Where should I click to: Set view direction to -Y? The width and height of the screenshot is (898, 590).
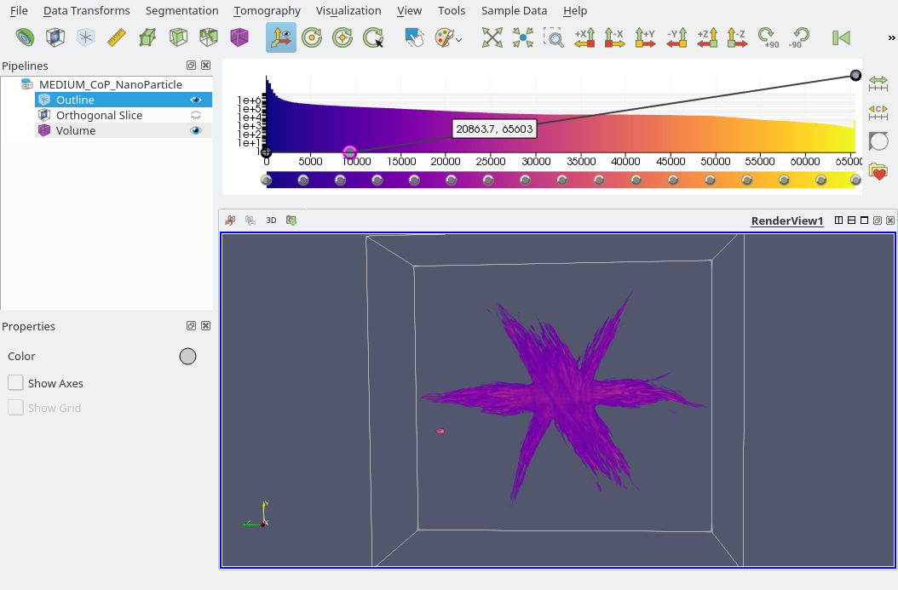coord(676,37)
